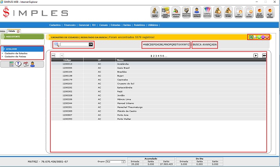
Task: Click the red close icon in yellow header
Action: 267,37
